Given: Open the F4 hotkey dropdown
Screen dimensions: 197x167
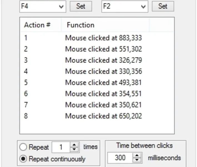Looking at the screenshot, I should click(61, 7).
